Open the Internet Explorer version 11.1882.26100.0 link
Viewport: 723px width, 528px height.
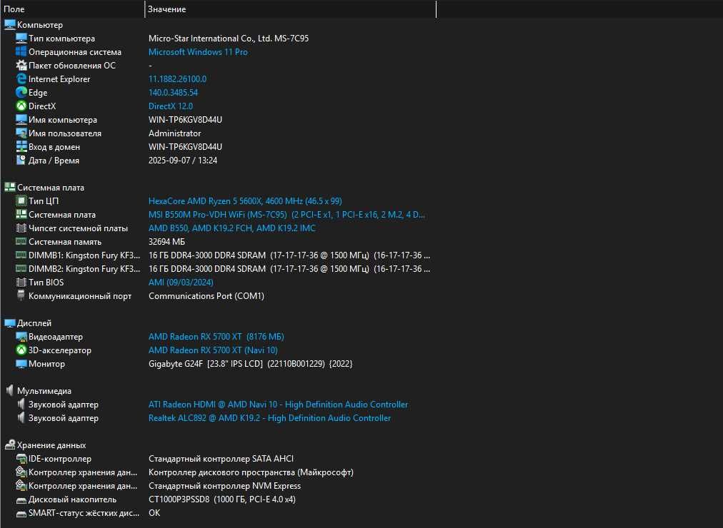(177, 79)
